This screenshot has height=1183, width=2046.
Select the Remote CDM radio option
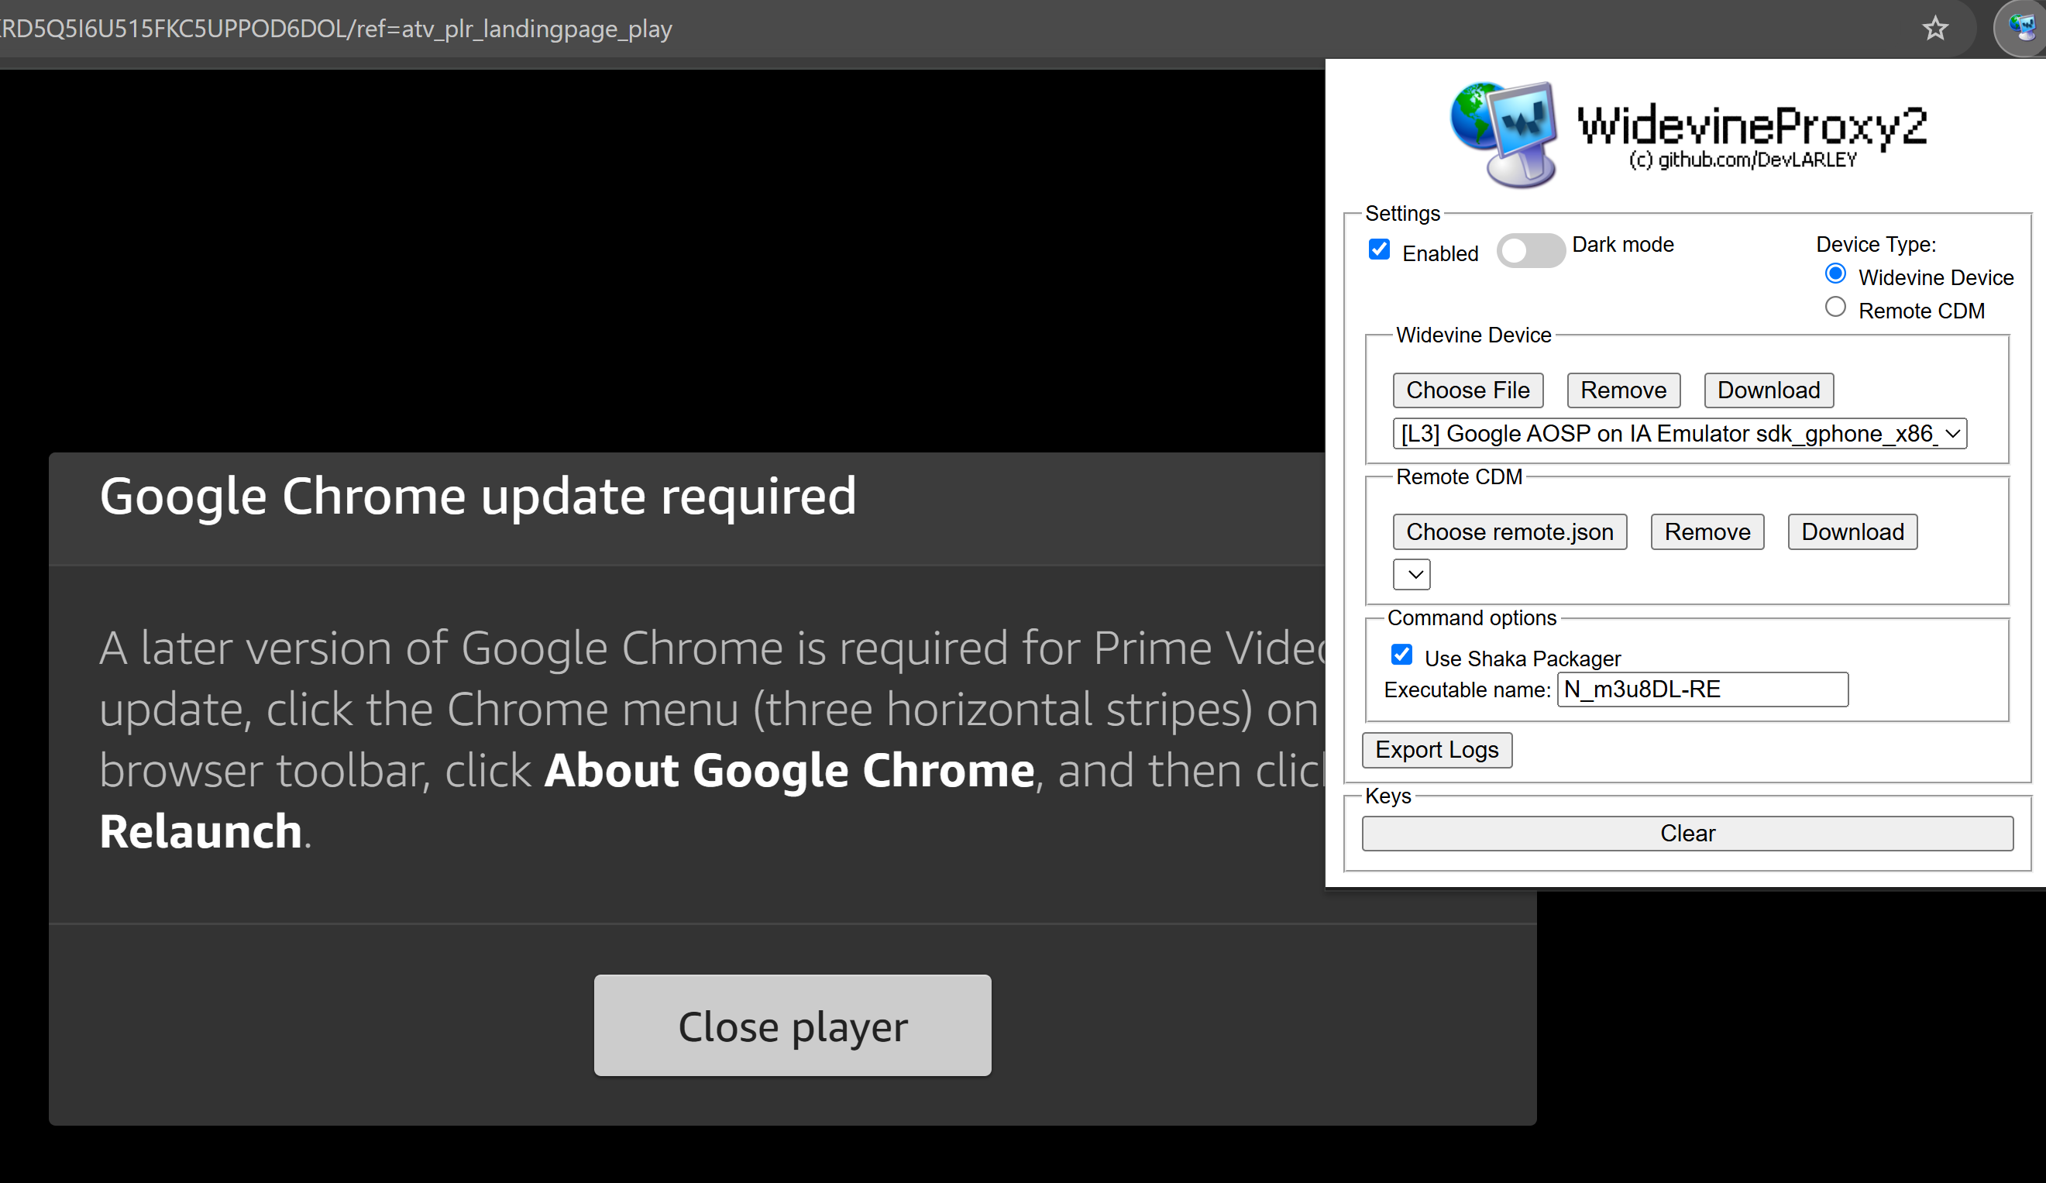click(x=1835, y=307)
